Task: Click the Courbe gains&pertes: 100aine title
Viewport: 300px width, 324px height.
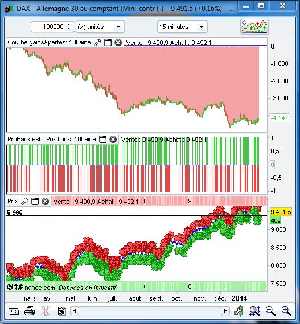Action: pyautogui.click(x=49, y=42)
